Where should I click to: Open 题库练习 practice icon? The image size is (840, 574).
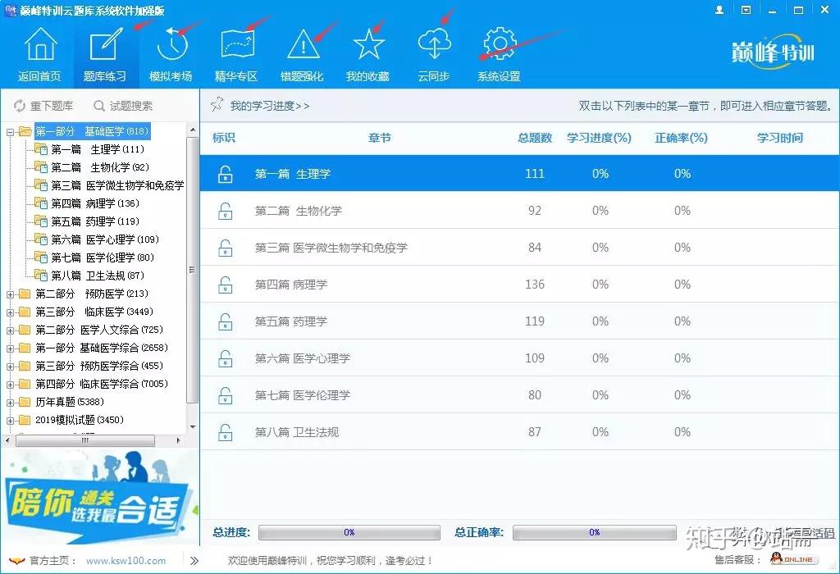[x=106, y=44]
